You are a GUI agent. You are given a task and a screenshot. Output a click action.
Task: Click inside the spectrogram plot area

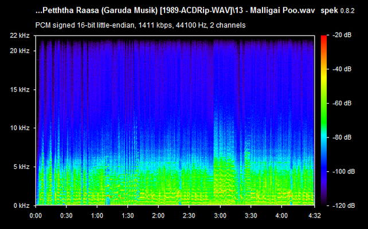[175, 120]
